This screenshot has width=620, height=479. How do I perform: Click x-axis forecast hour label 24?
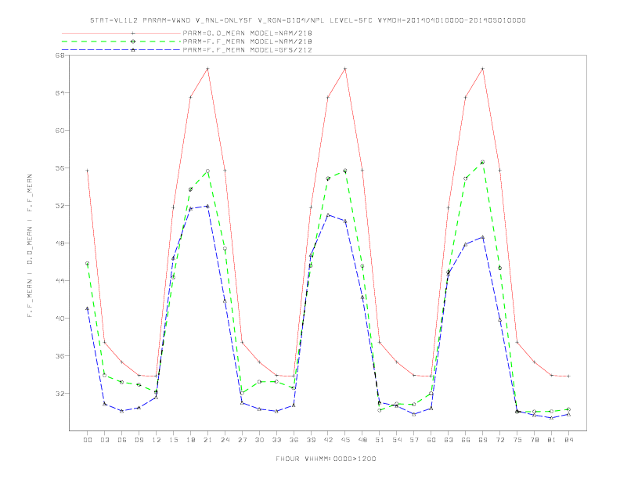click(225, 440)
